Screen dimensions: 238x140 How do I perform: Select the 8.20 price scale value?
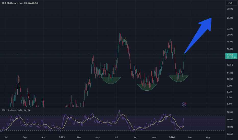click(x=229, y=92)
